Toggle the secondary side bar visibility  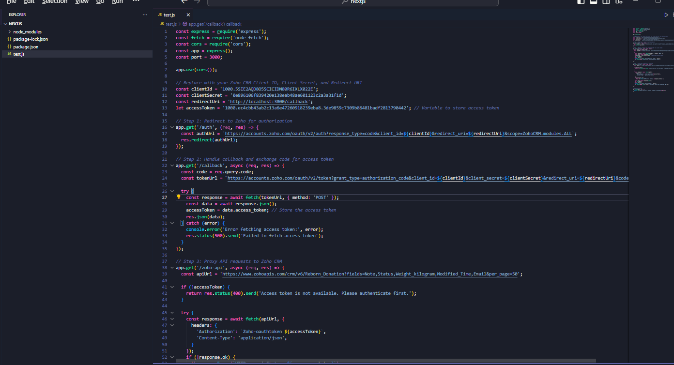point(607,2)
